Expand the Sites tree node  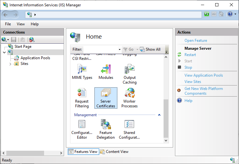click(10, 64)
